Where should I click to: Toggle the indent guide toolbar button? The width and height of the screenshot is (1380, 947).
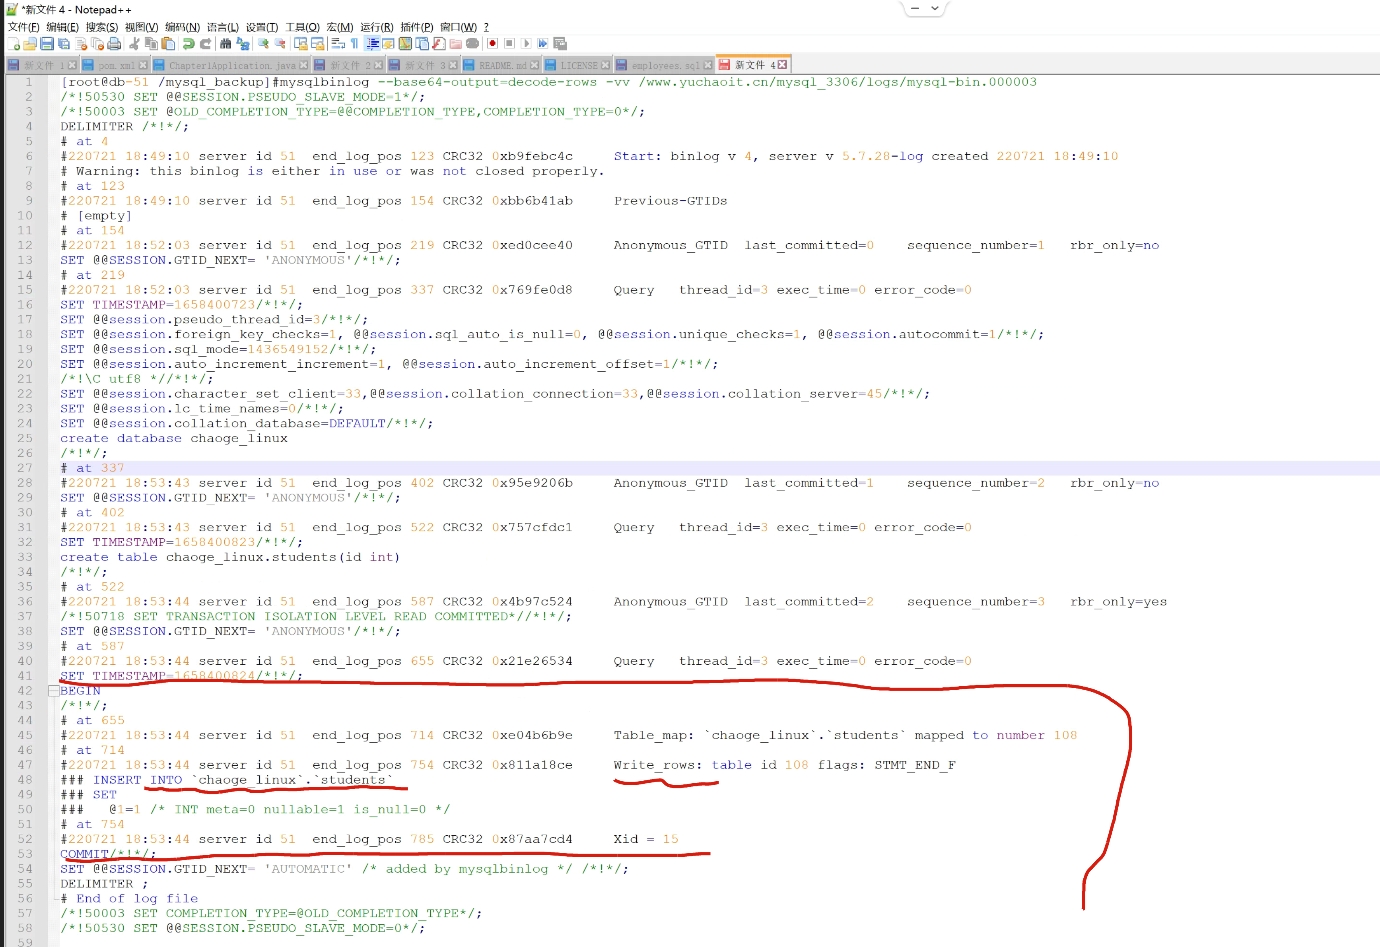(x=372, y=43)
